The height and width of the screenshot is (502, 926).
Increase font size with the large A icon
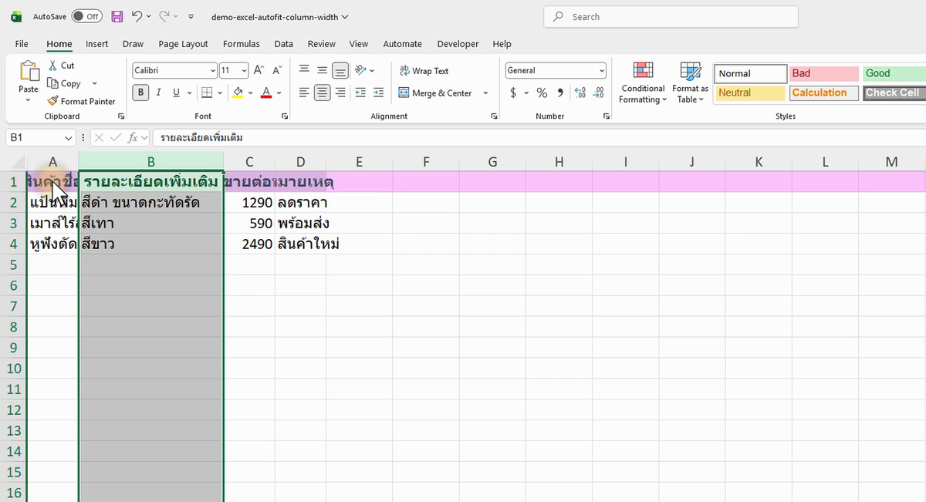pos(259,70)
